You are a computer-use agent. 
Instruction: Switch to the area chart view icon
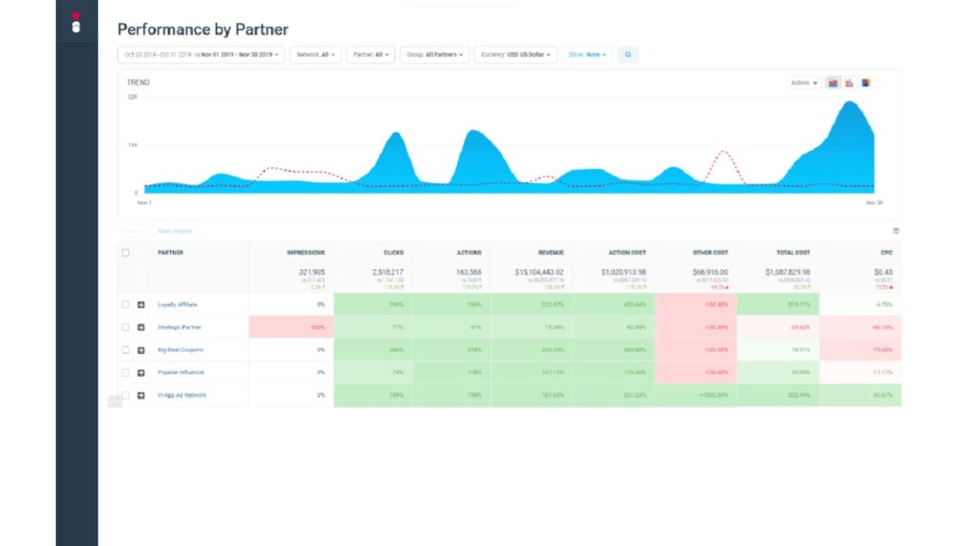click(832, 83)
